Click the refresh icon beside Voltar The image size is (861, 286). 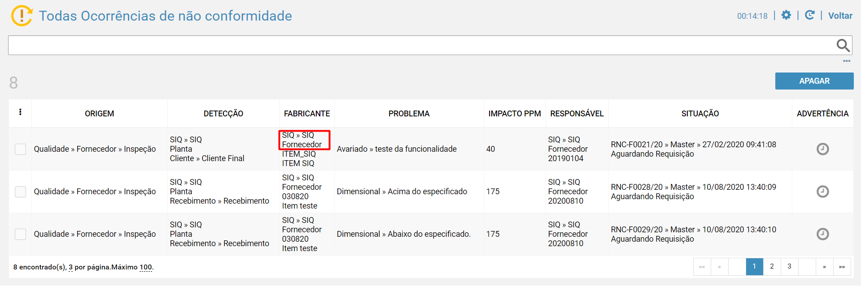[809, 15]
